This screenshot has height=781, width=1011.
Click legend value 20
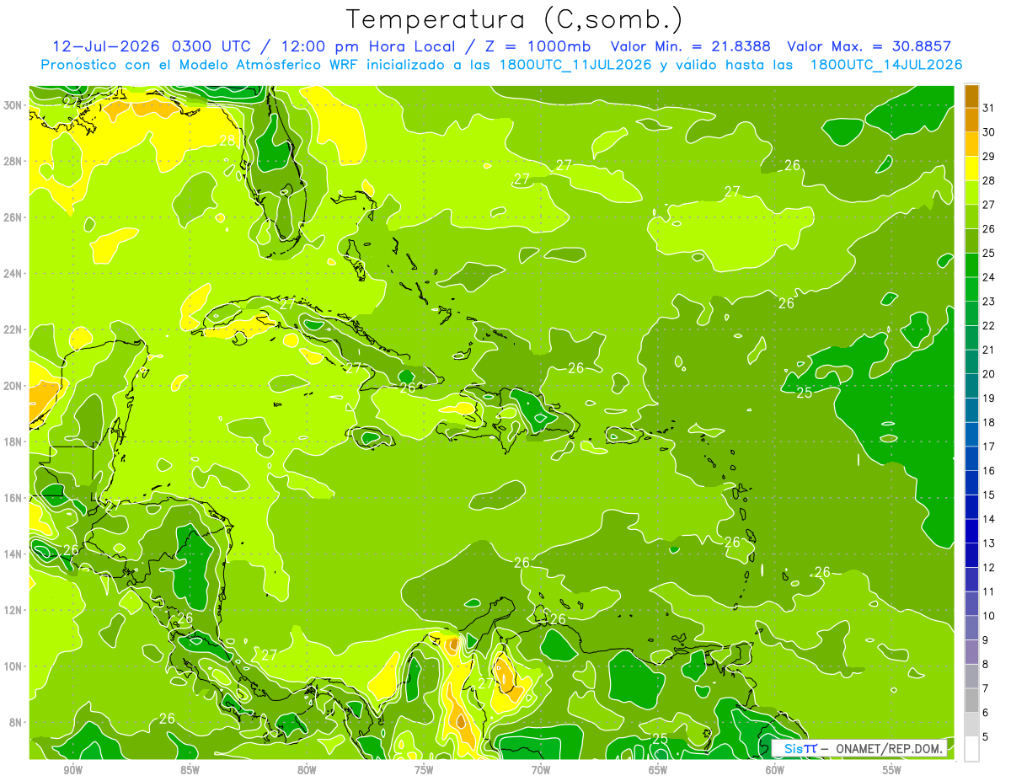[x=989, y=374]
